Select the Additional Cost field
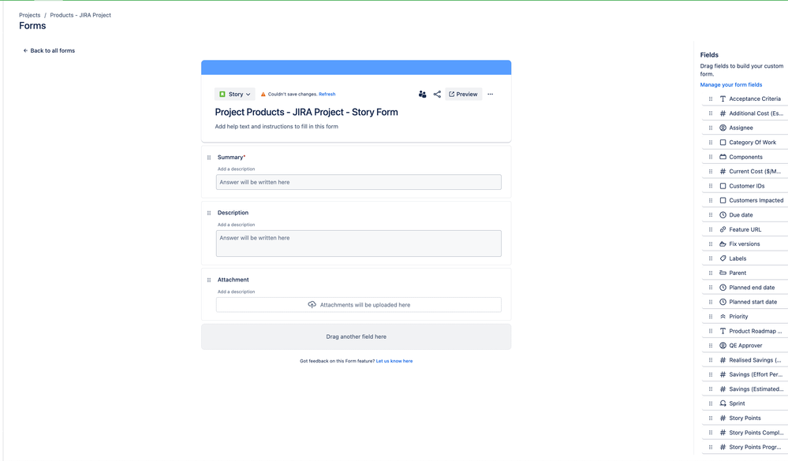 point(745,113)
